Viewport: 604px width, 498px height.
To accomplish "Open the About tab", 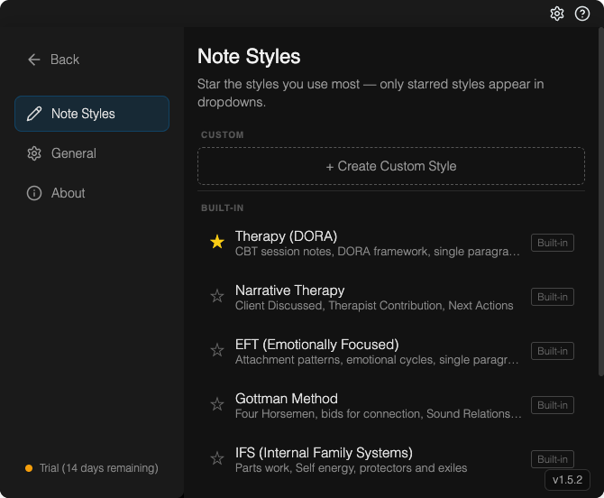I will click(x=68, y=193).
